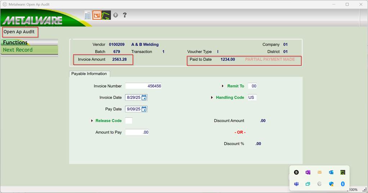Open Pay Date calendar picker
The width and height of the screenshot is (368, 193).
pyautogui.click(x=144, y=109)
